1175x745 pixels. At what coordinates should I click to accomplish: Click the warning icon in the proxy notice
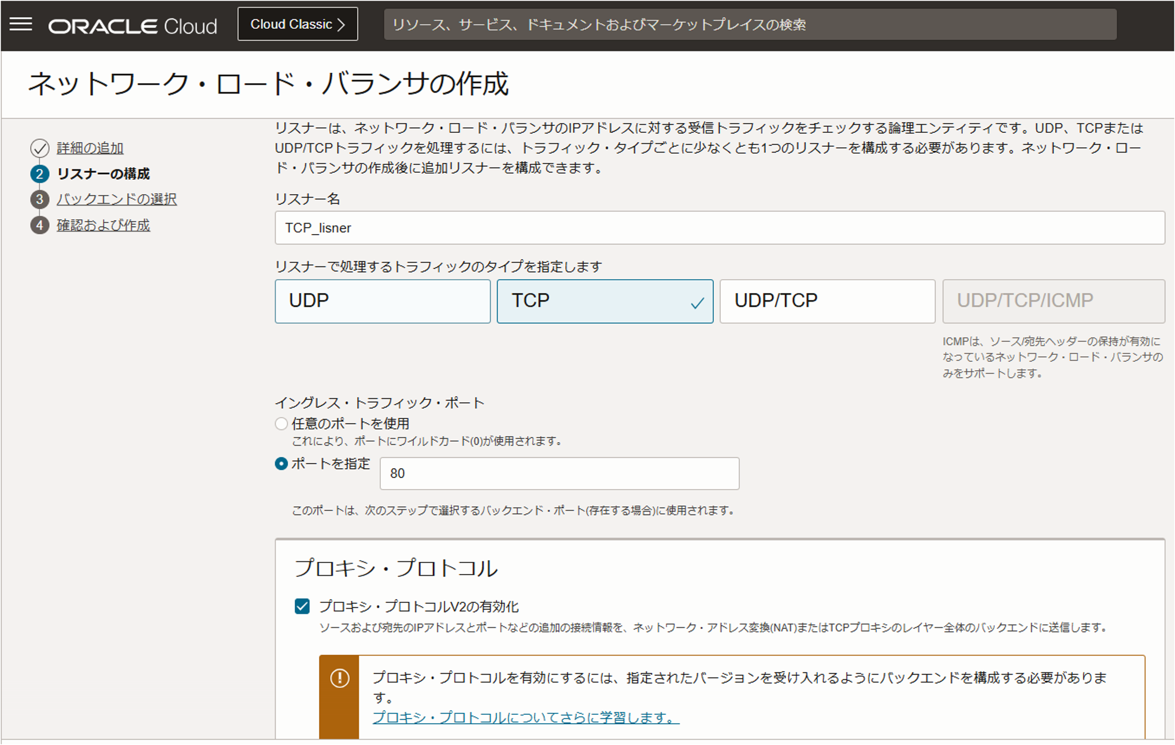coord(339,678)
